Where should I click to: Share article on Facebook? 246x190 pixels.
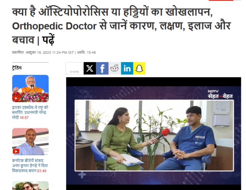[102, 68]
